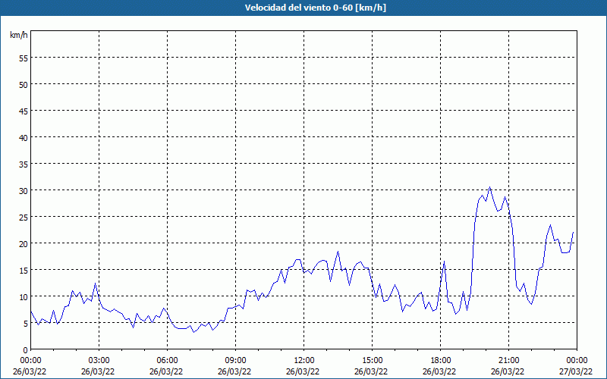
Task: Click the 45 value on the y-axis
Action: click(x=24, y=111)
